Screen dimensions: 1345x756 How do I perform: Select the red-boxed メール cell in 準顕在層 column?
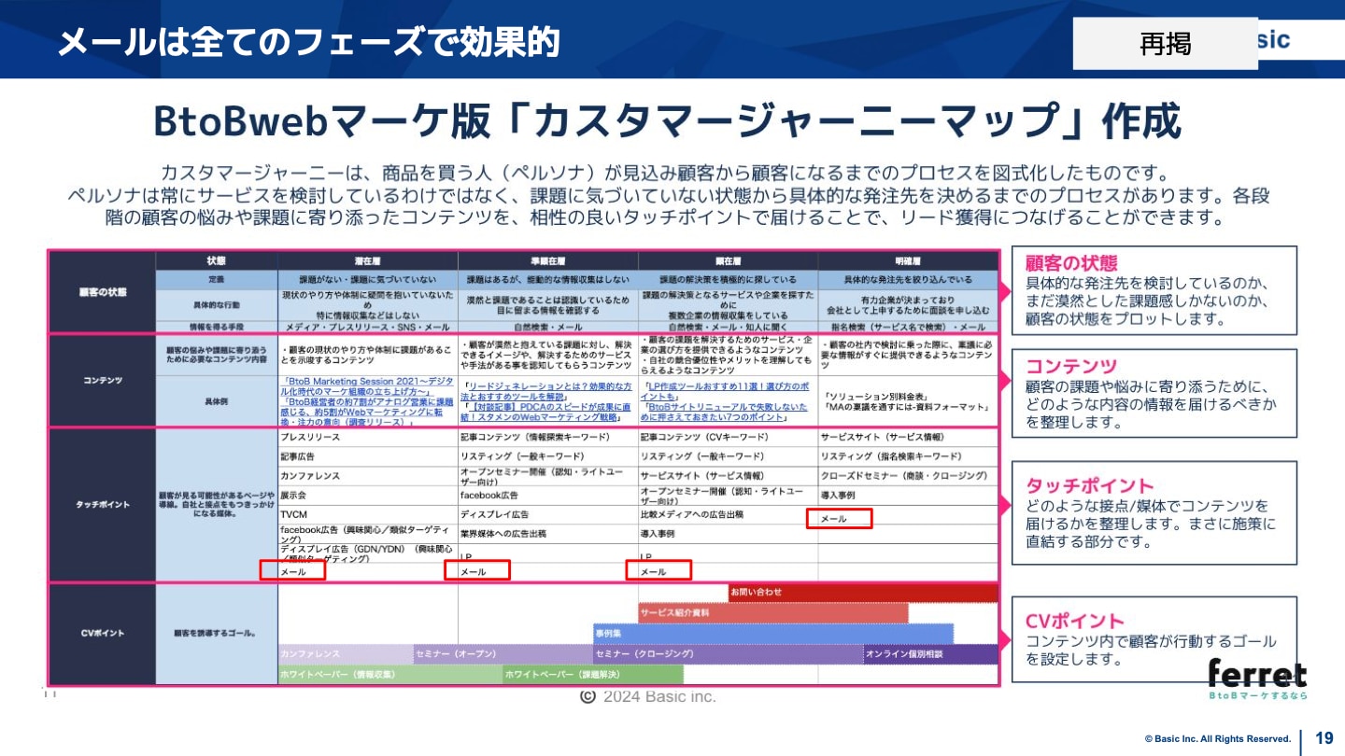point(477,568)
